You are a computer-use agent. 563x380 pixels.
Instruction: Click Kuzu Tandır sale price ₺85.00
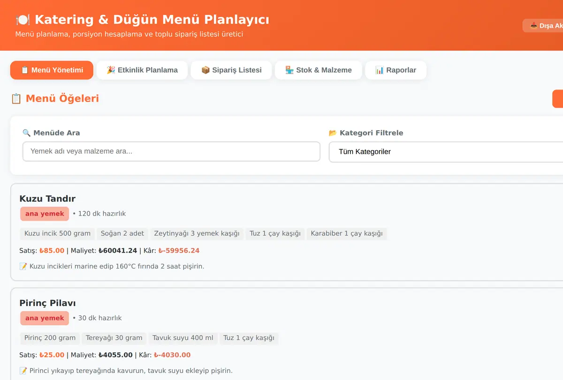click(52, 251)
